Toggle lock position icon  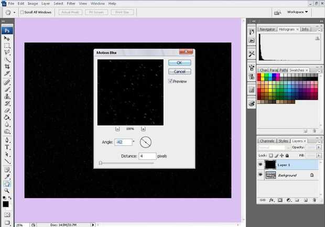click(281, 155)
